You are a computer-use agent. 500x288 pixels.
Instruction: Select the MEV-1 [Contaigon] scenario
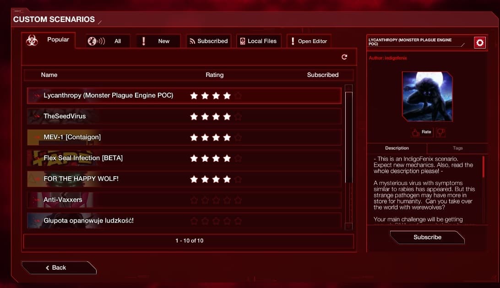pos(184,137)
